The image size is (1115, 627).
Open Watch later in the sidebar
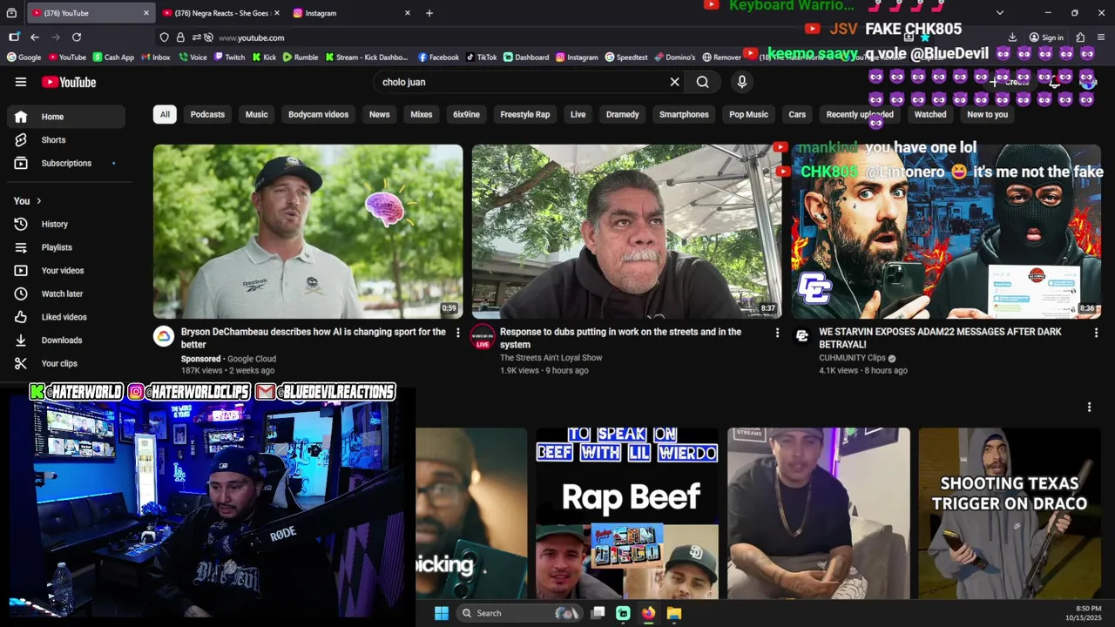click(66, 293)
